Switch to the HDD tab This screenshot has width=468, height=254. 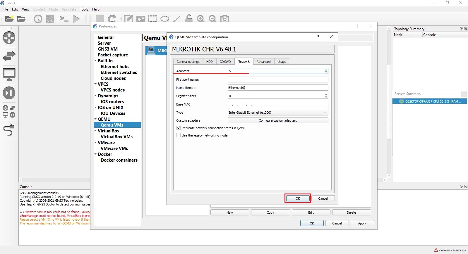point(210,62)
